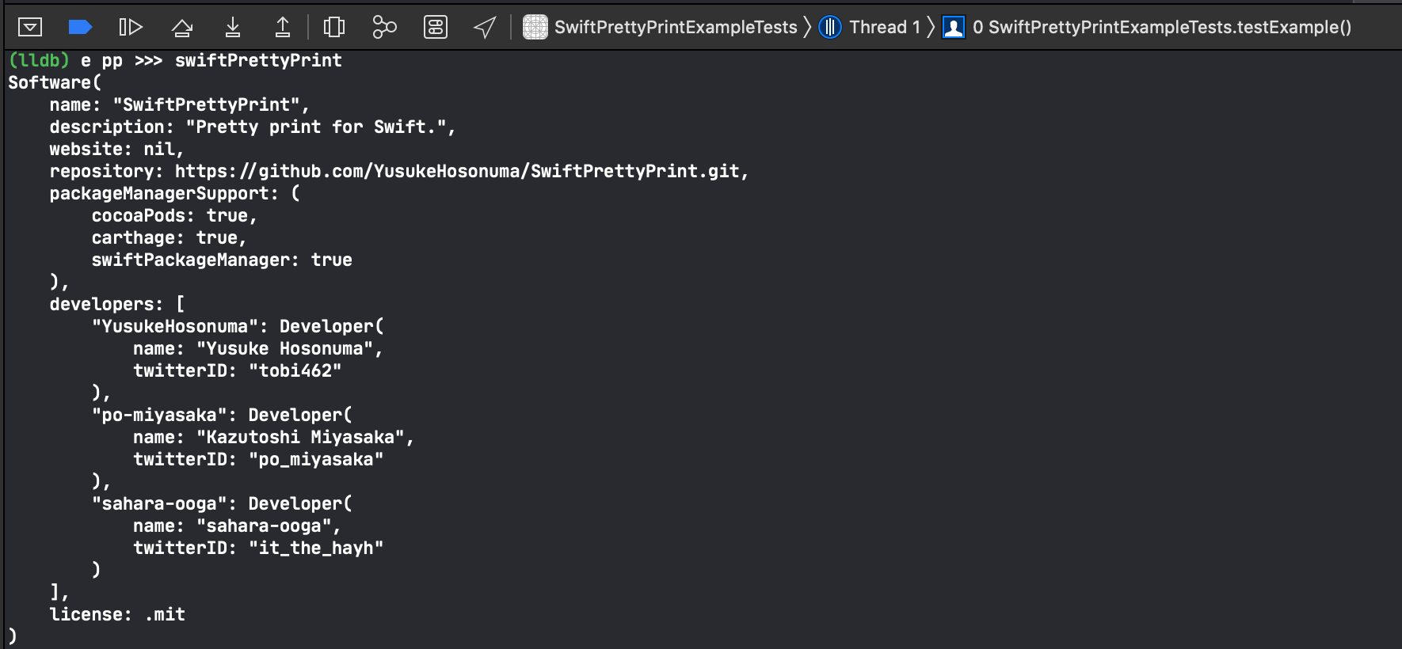Click the twitterID "tobi462" line
Viewport: 1402px width, 649px height.
(x=238, y=370)
